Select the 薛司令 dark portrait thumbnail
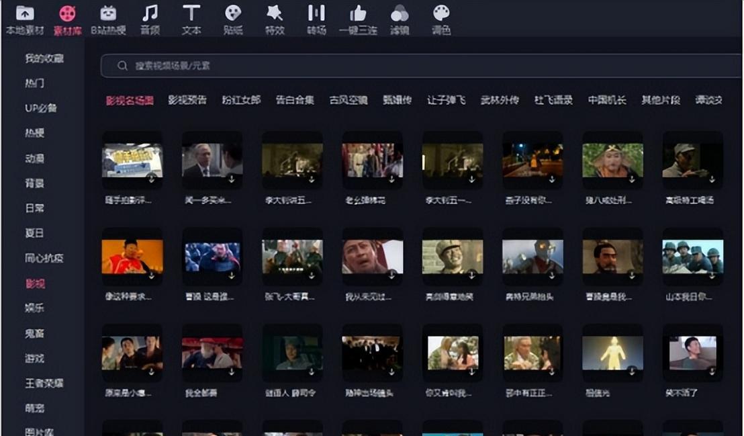This screenshot has height=436, width=744. point(292,353)
